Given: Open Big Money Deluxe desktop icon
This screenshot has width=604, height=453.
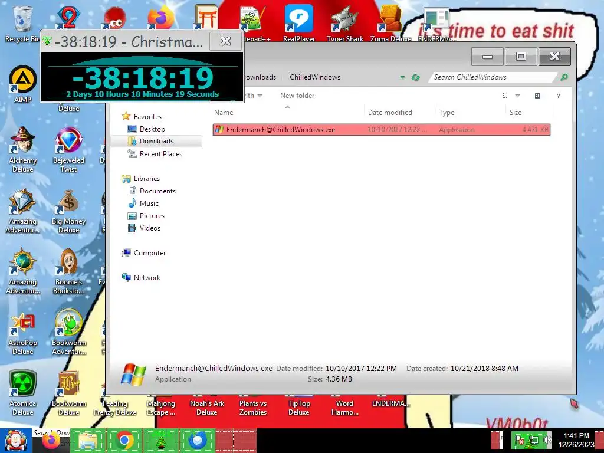Looking at the screenshot, I should (x=68, y=211).
